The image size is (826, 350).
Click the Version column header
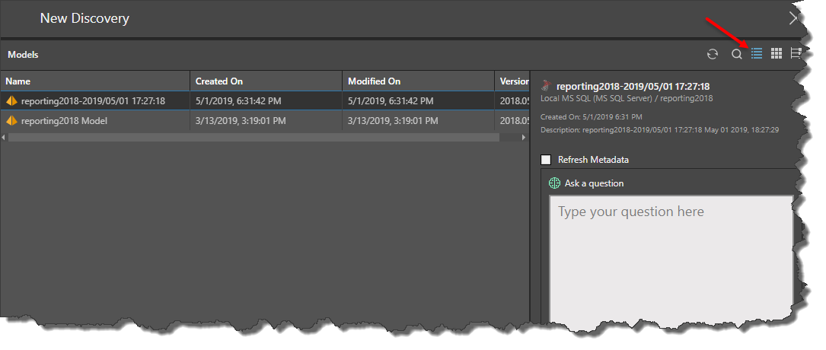pyautogui.click(x=514, y=81)
